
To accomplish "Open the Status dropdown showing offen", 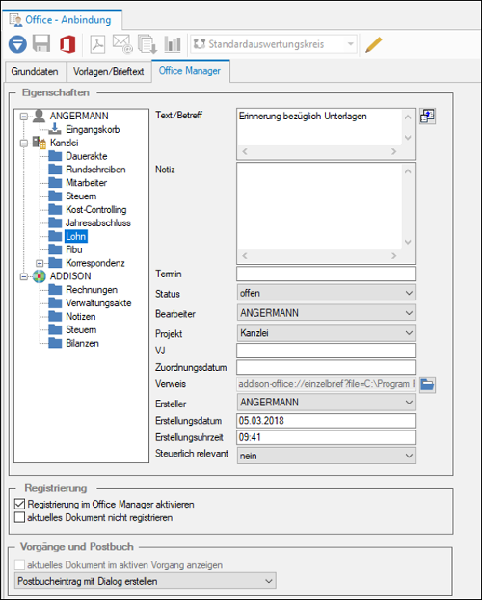I will coord(327,293).
